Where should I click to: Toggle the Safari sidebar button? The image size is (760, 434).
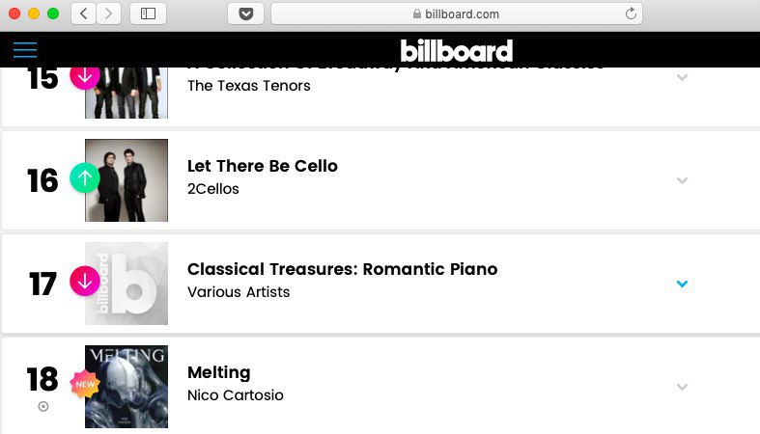pyautogui.click(x=149, y=14)
